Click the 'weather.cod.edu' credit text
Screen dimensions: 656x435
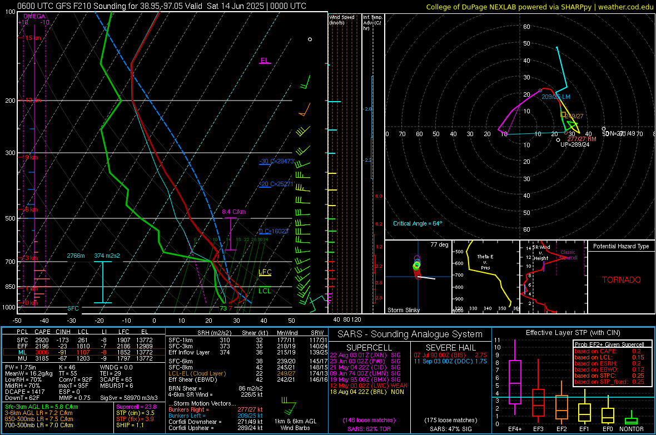click(x=625, y=7)
